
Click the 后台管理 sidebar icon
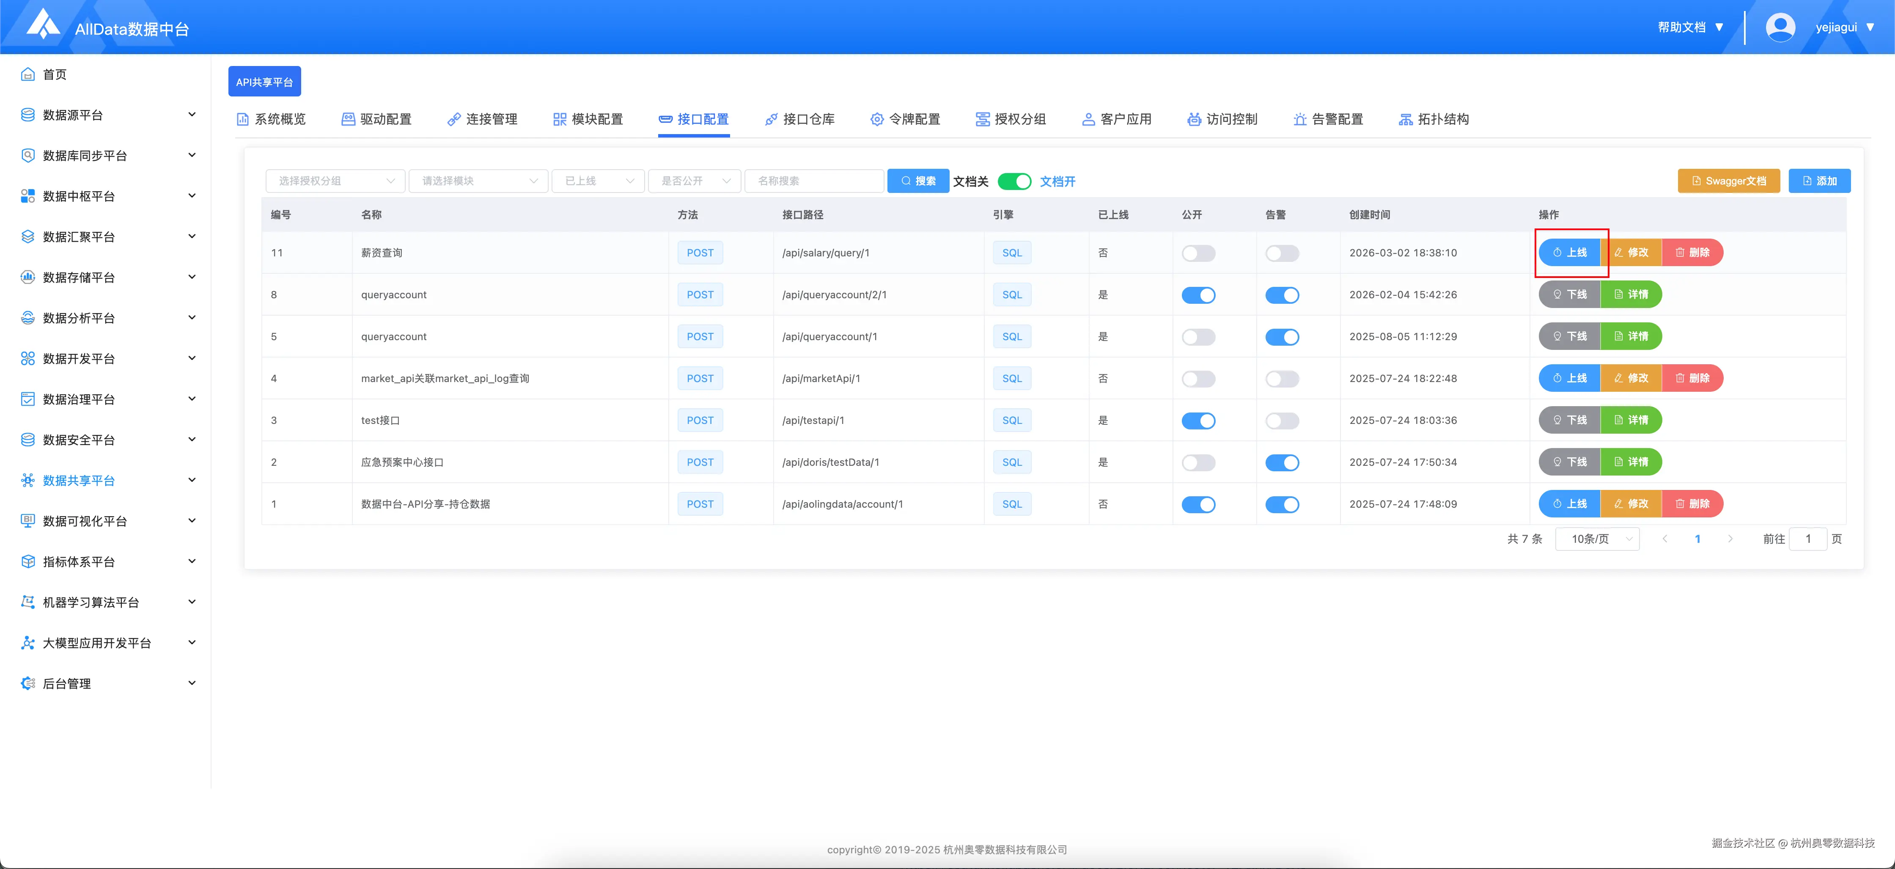(28, 683)
